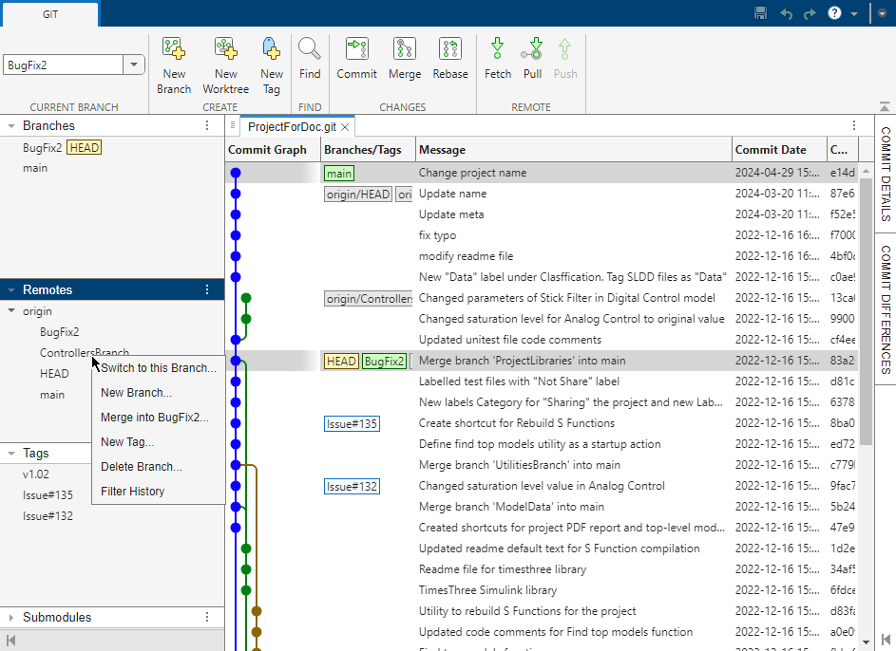Image resolution: width=896 pixels, height=651 pixels.
Task: Pull changes from the remote
Action: pos(532,59)
